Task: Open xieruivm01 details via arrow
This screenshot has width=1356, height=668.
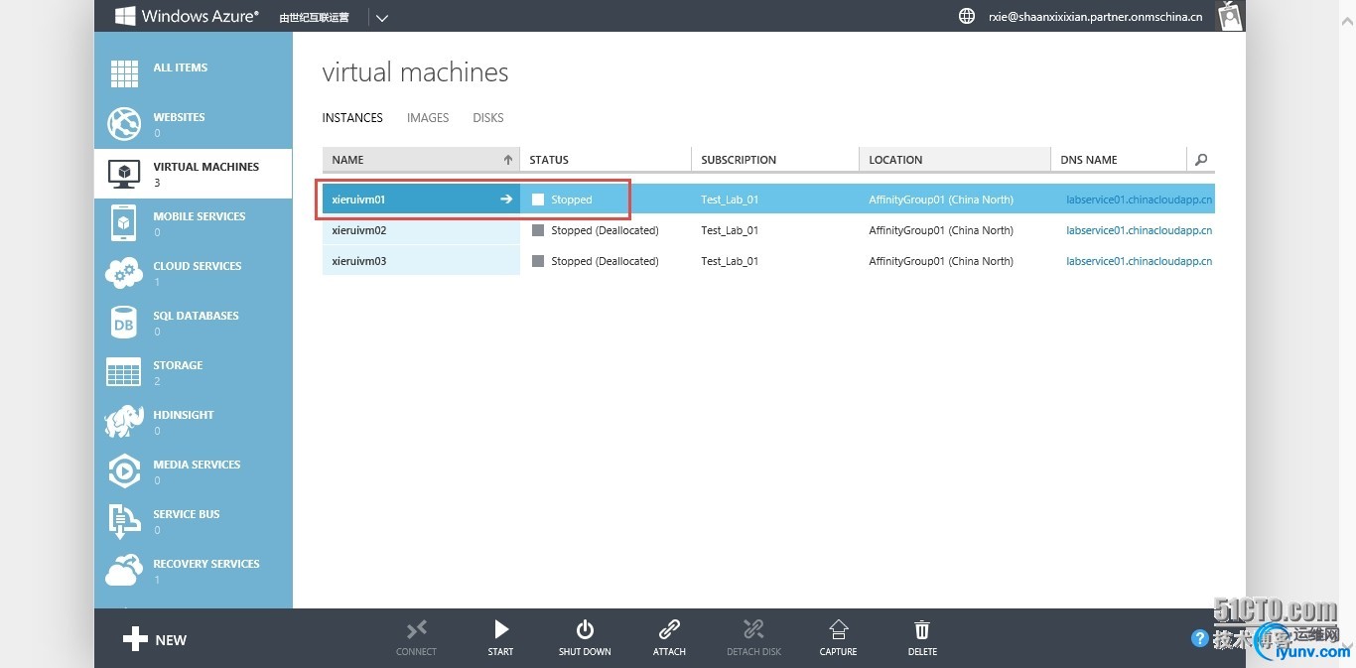Action: point(506,200)
